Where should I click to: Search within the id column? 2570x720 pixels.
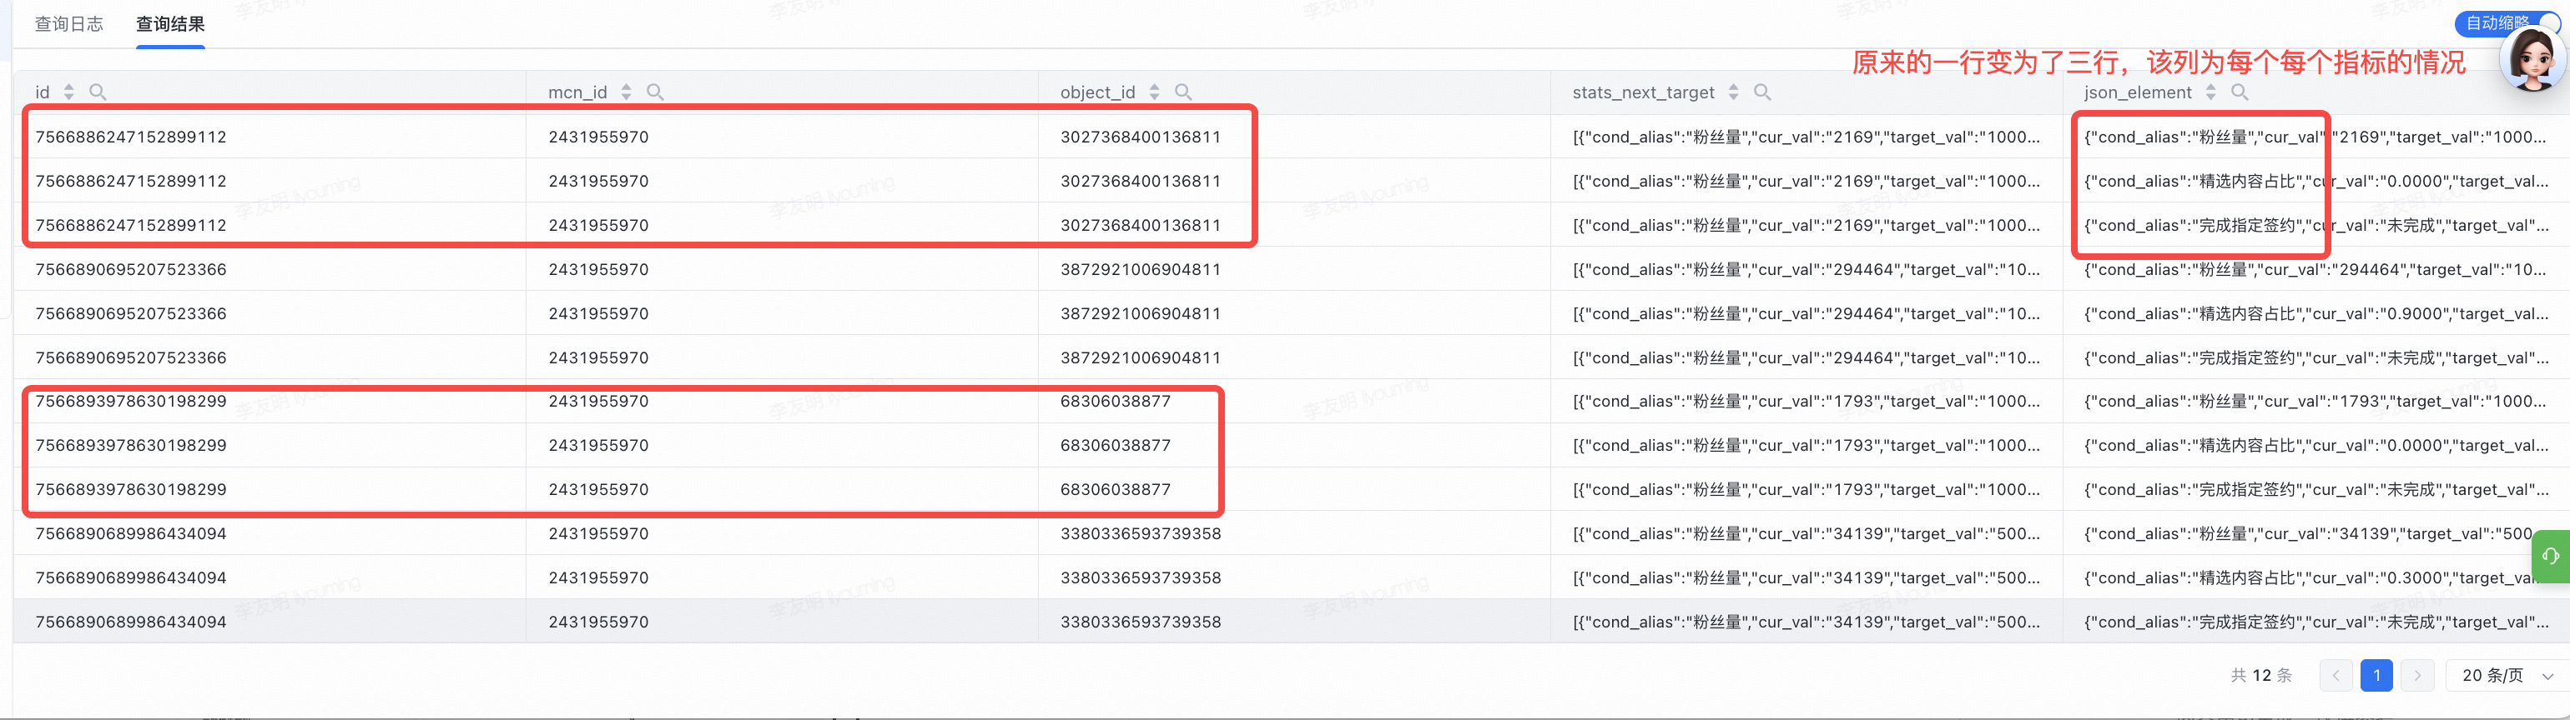[x=98, y=92]
